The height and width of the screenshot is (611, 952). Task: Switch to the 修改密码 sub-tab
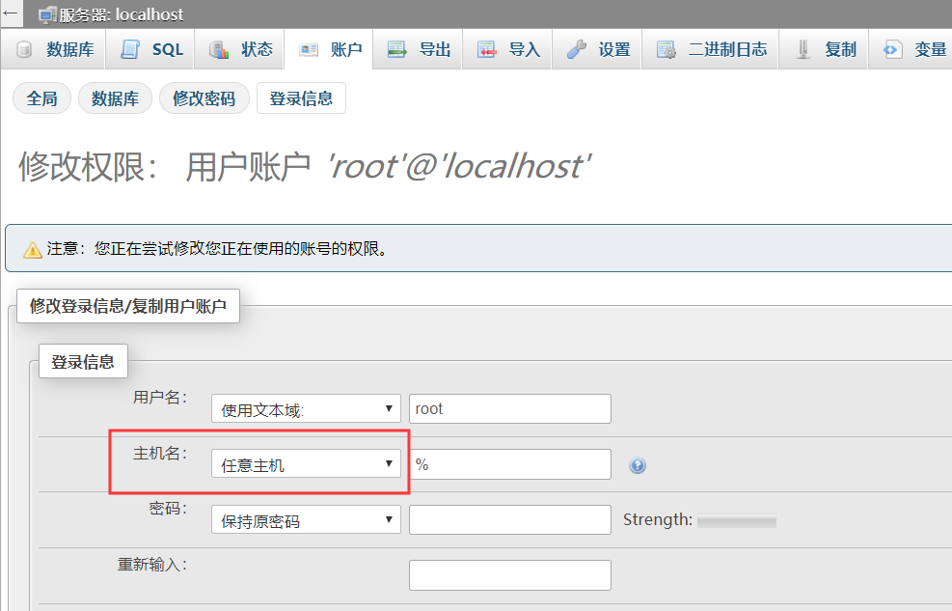[204, 98]
